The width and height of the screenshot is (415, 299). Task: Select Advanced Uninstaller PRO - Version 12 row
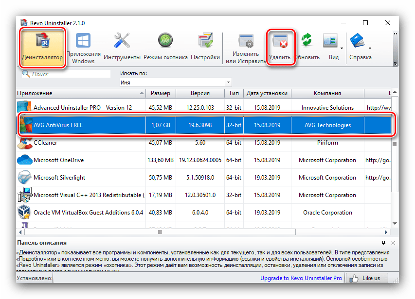coord(203,107)
